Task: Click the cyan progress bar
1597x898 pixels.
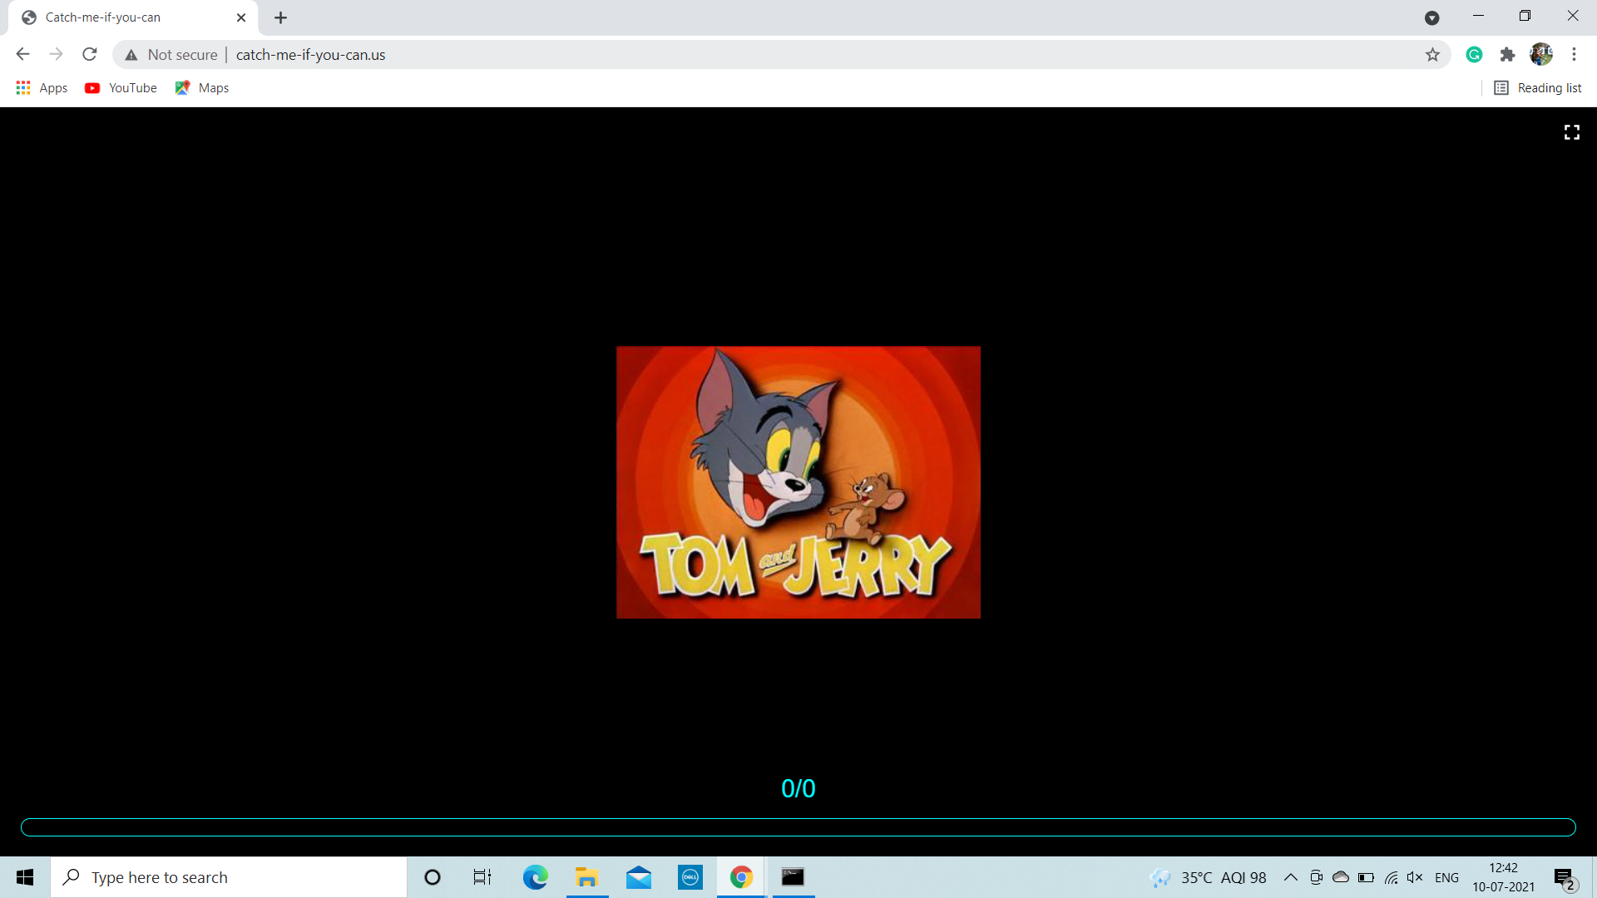Action: [798, 827]
